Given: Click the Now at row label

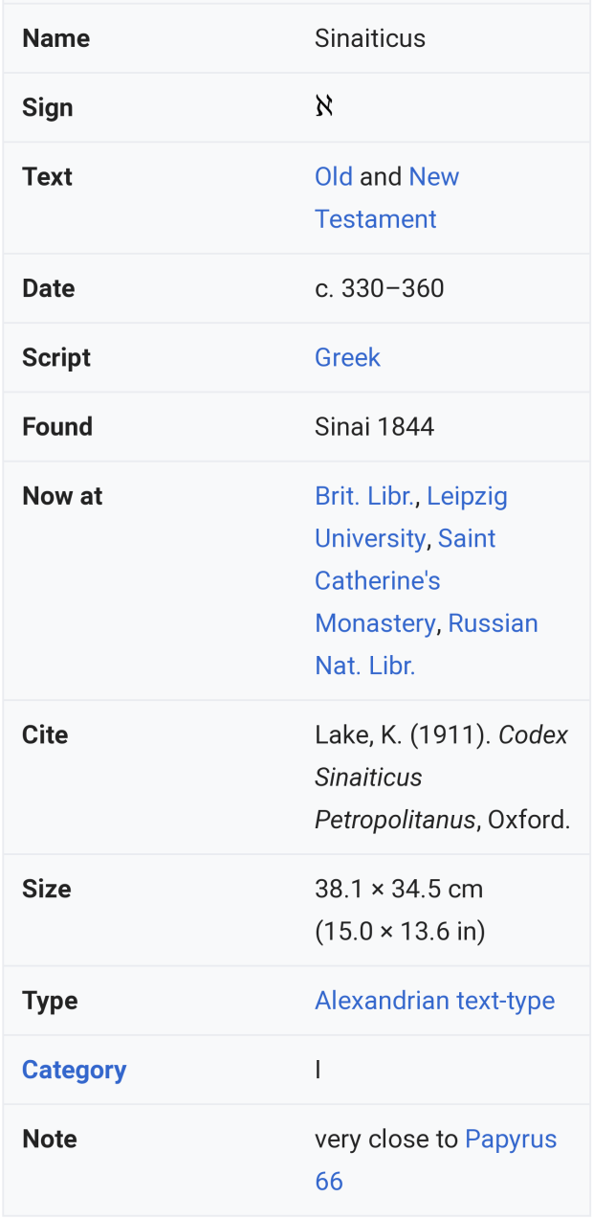Looking at the screenshot, I should (x=62, y=496).
